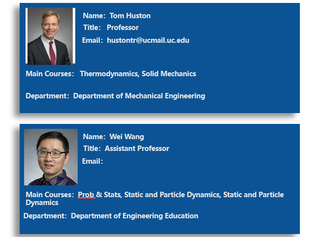Click the Title label in Tom Huston's card
Screen dimensions: 321x237
pos(92,28)
